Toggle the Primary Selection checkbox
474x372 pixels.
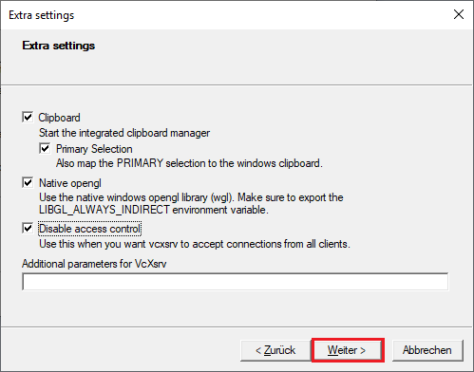pos(45,148)
